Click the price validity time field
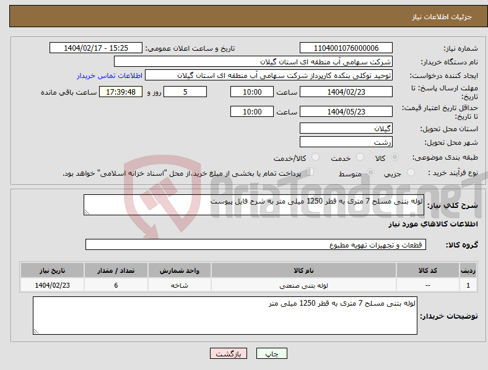 coord(252,111)
